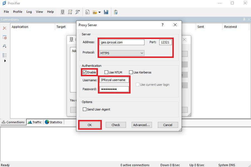This screenshot has height=167, width=251.
Task: Minimize the Proxifier window
Action: 220,3
